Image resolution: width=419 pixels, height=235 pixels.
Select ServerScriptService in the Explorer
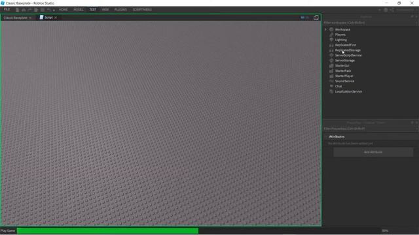pos(348,55)
